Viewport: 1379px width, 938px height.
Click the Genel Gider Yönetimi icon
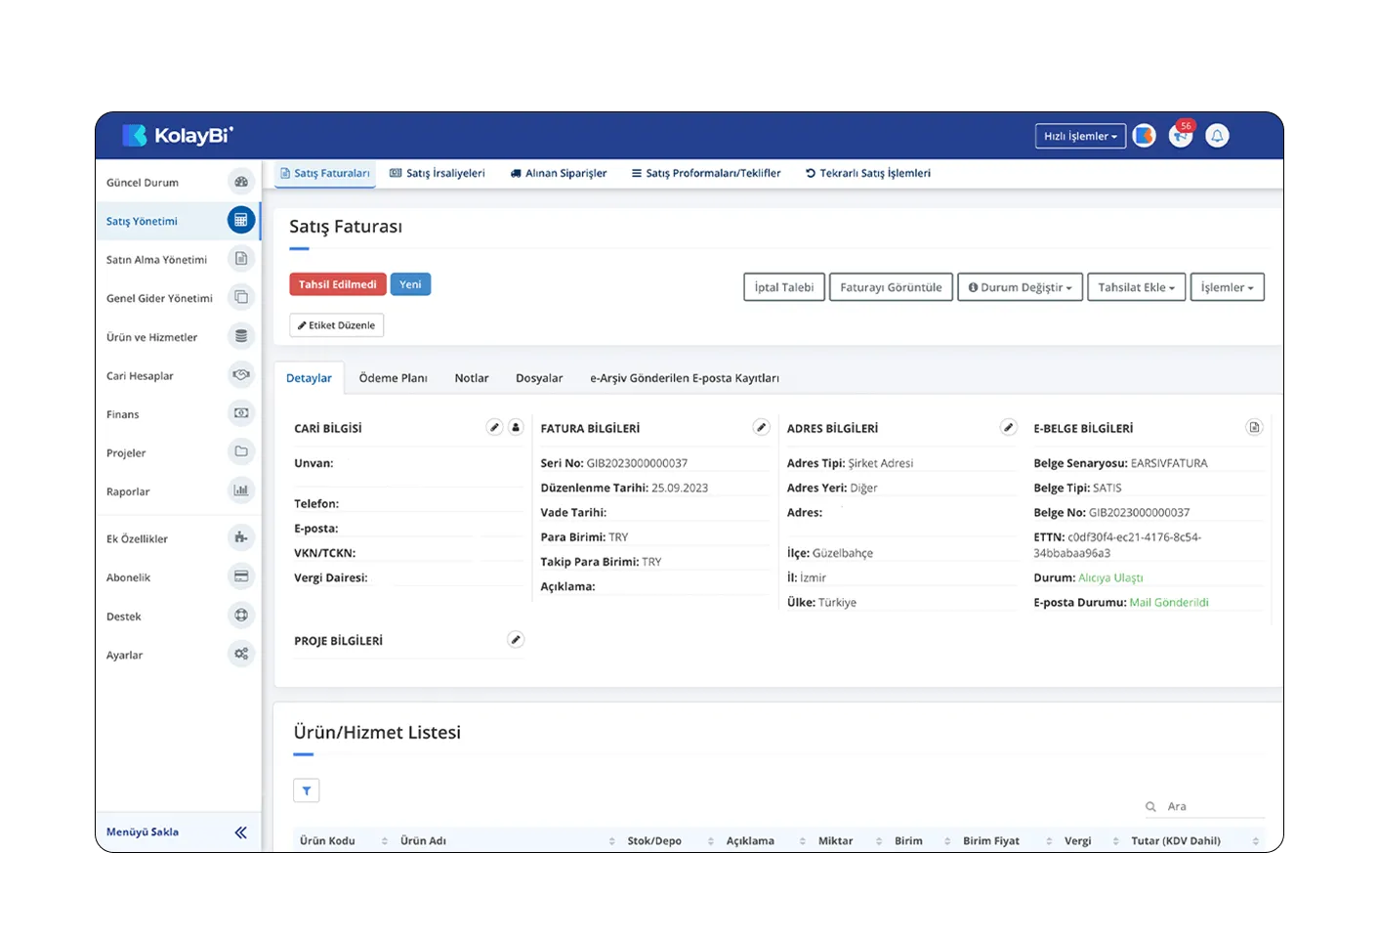(241, 297)
